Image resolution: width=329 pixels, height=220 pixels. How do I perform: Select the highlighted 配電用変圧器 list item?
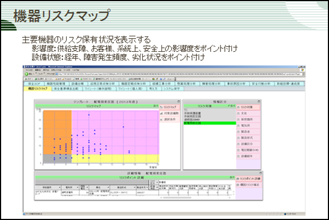(210, 123)
